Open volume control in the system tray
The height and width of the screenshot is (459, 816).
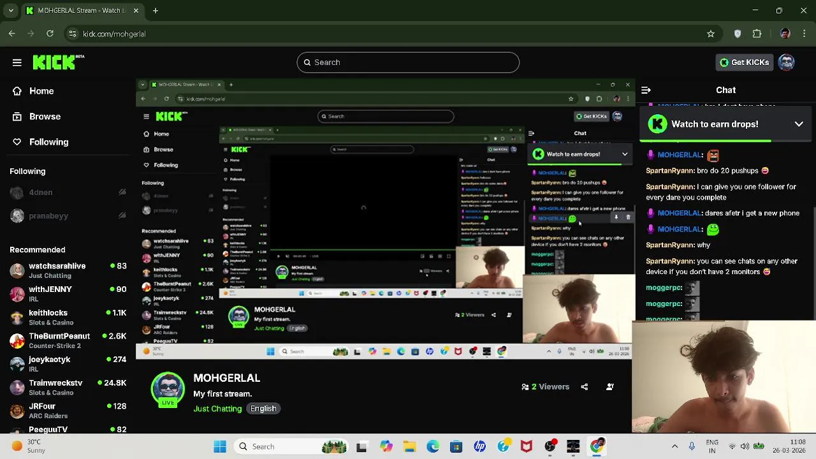coord(745,447)
